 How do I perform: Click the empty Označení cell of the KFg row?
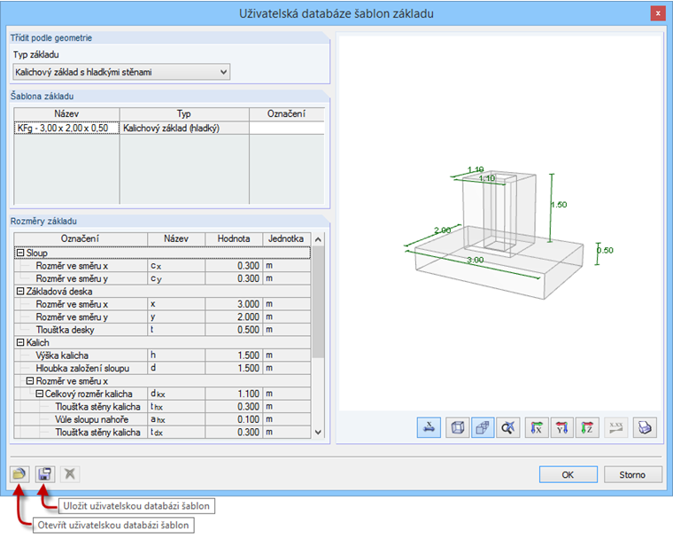pyautogui.click(x=287, y=128)
